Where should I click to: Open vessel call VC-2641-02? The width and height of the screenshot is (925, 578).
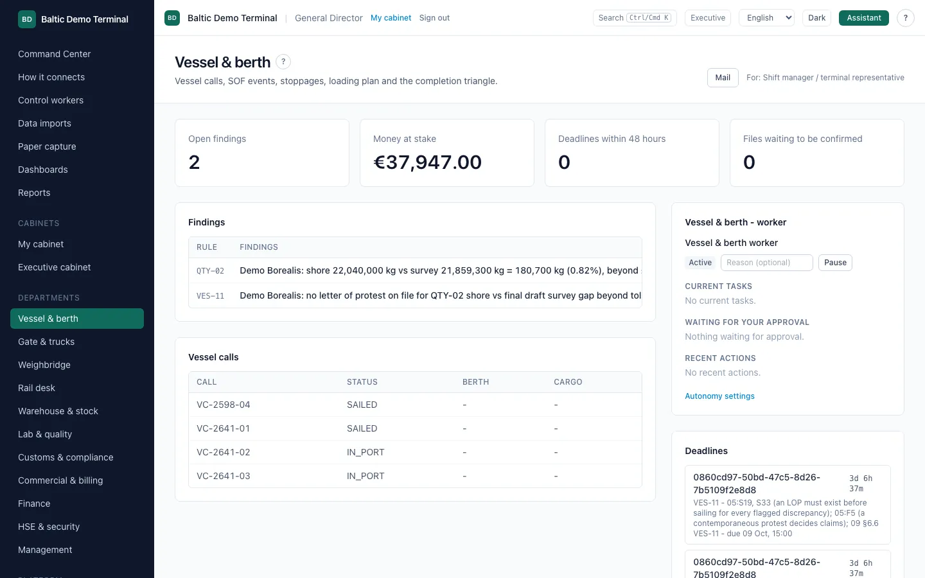415,452
